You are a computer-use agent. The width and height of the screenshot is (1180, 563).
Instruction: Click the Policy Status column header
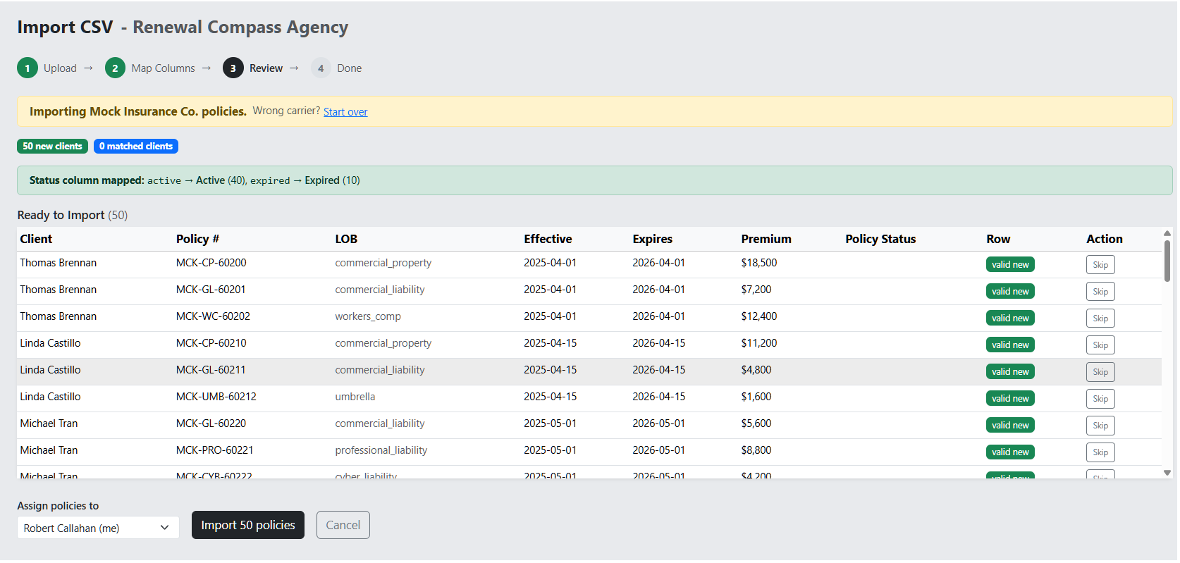880,239
